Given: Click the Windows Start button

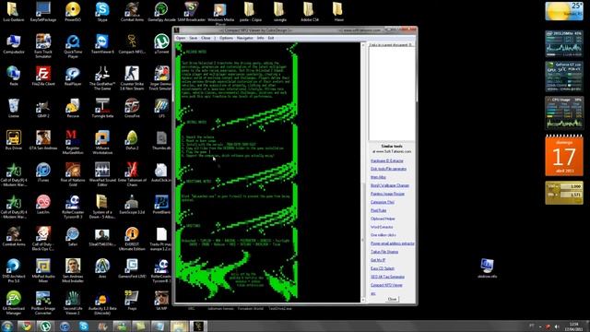Looking at the screenshot, I should pos(6,326).
